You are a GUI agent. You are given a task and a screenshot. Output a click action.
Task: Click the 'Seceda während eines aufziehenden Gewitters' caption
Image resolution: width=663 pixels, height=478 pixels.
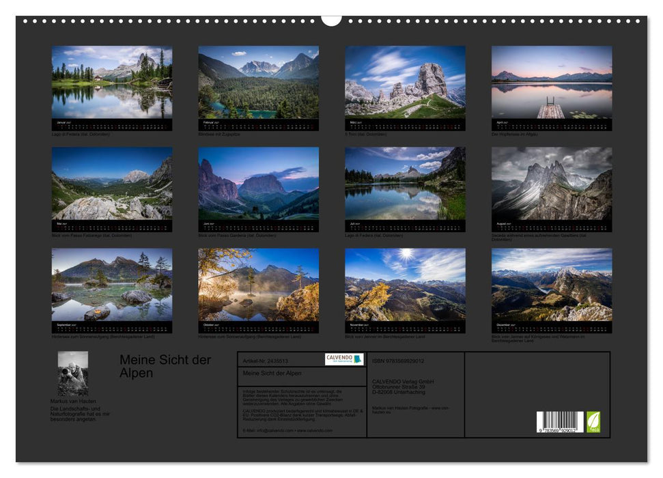point(539,238)
